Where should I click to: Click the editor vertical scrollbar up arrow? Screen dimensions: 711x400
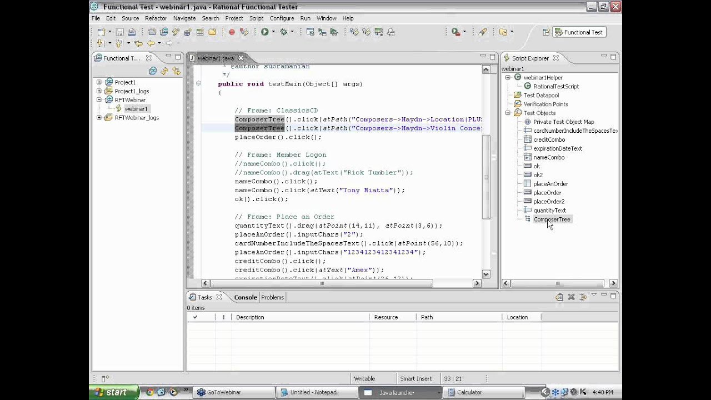coord(486,69)
